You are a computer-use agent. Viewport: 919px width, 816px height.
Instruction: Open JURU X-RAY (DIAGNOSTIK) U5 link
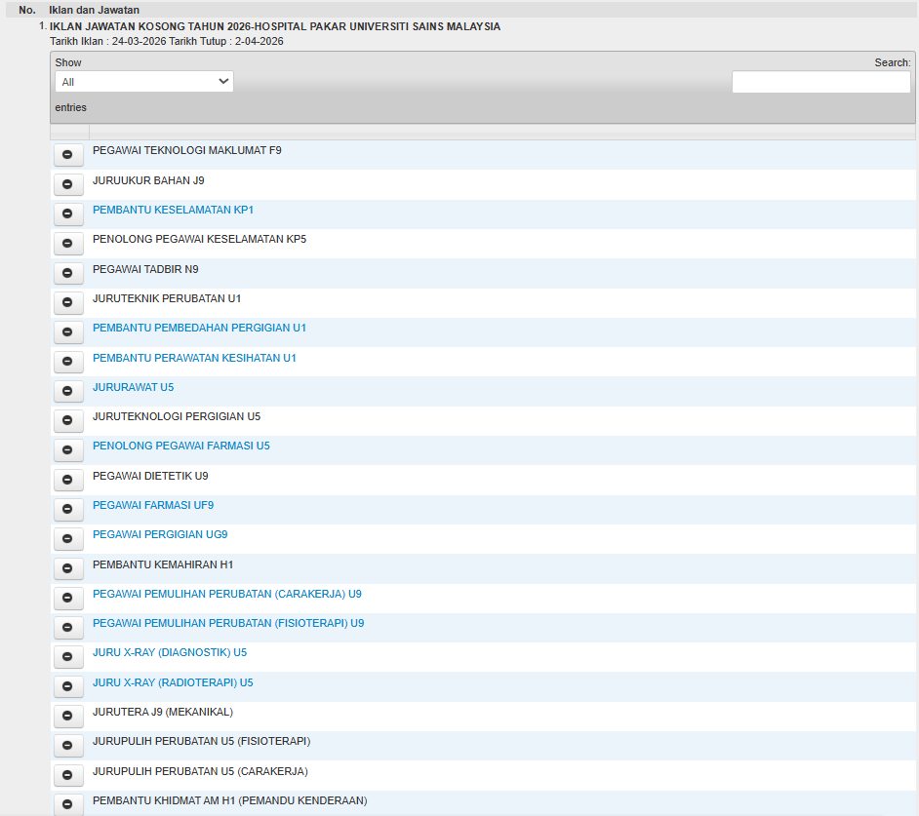pos(170,652)
